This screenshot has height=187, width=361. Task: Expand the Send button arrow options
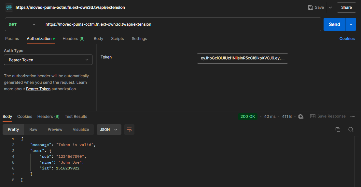(351, 24)
